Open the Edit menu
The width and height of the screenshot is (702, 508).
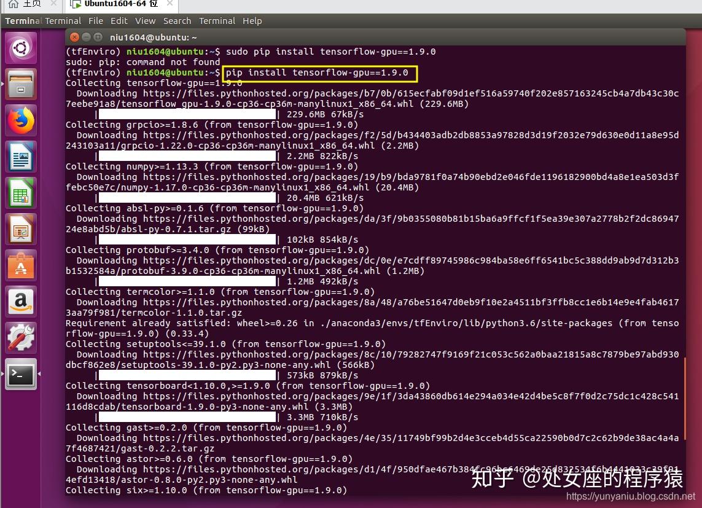(119, 21)
